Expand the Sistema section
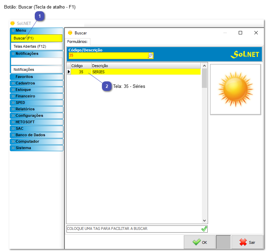 (36, 148)
